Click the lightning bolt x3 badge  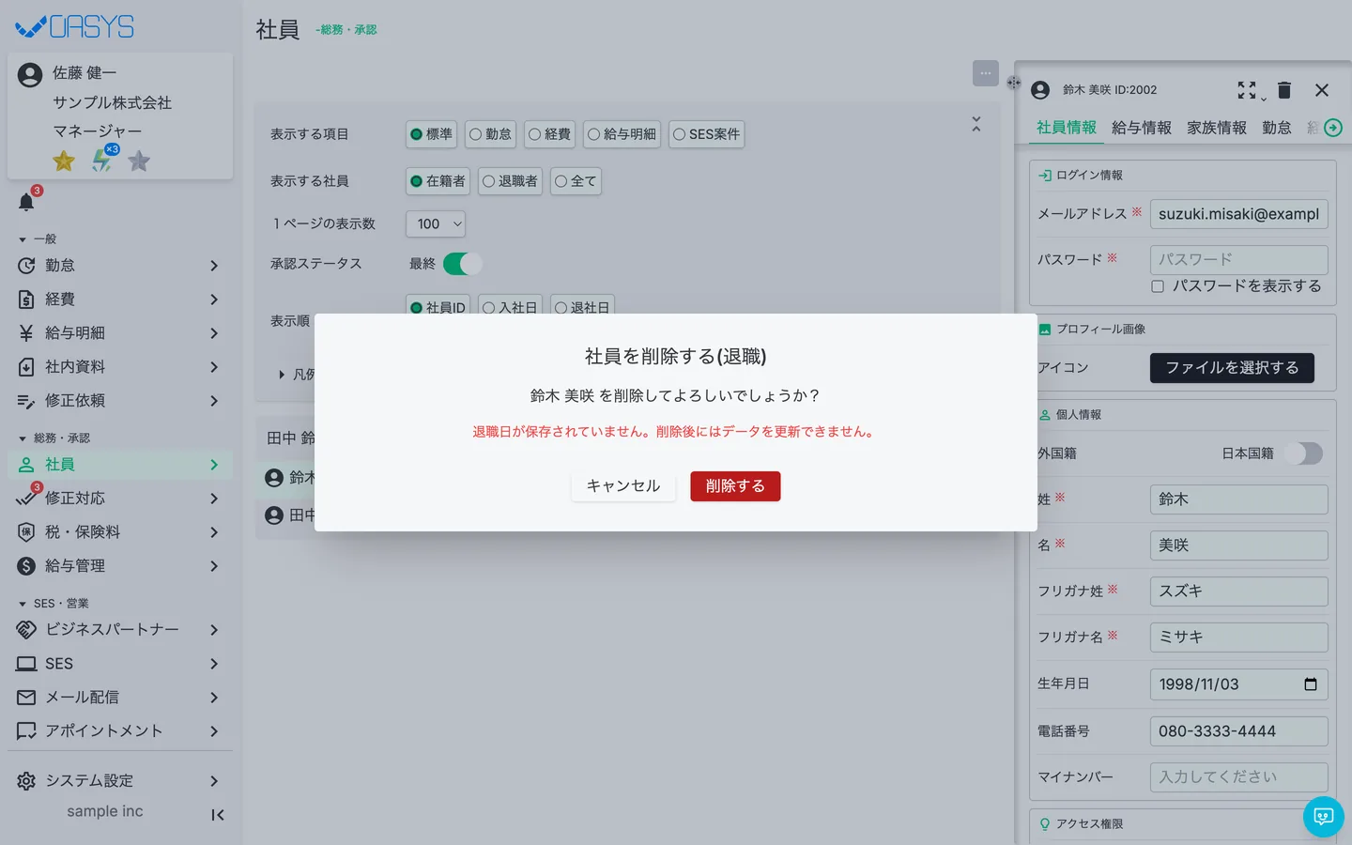[x=102, y=160]
